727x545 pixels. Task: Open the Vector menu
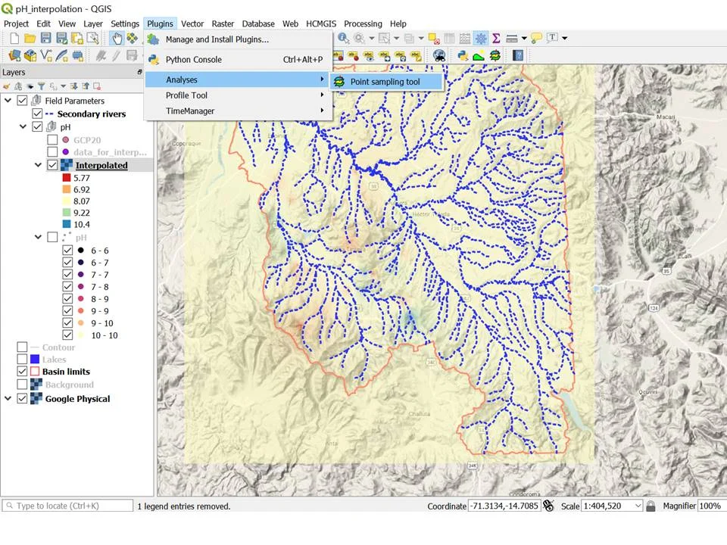(192, 23)
